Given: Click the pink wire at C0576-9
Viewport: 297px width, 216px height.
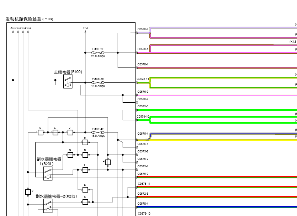Looking at the screenshot, I should click(x=217, y=95).
